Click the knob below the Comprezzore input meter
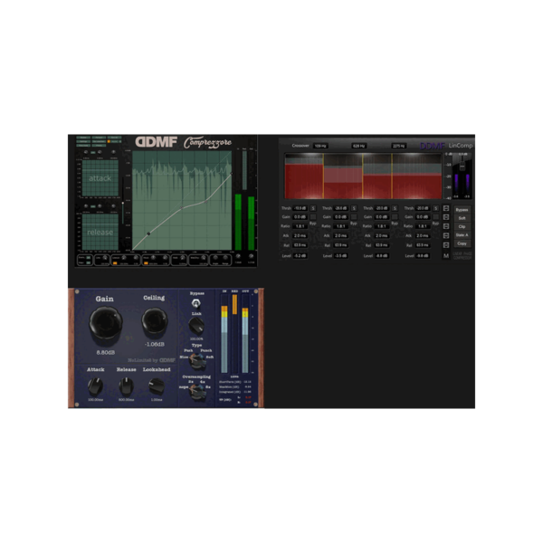The width and height of the screenshot is (543, 543). click(x=238, y=256)
